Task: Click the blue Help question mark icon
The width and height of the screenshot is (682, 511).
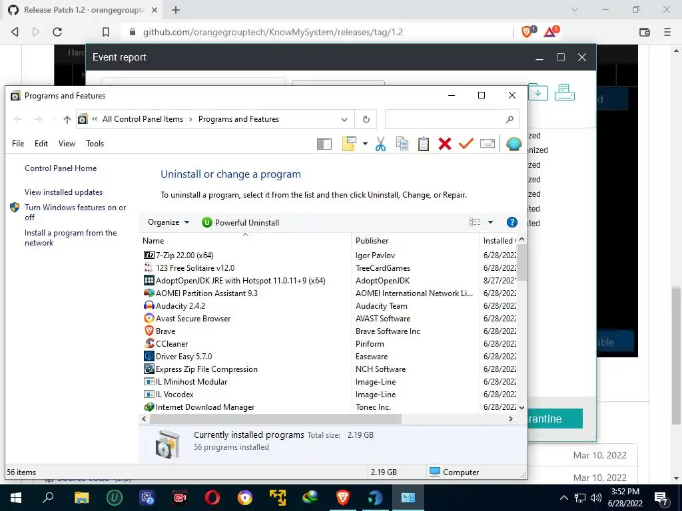Action: coord(512,222)
